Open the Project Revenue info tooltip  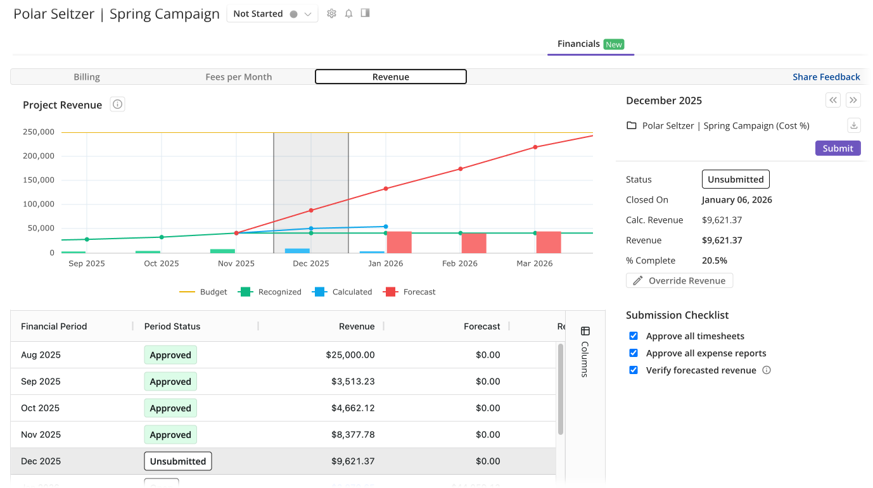coord(117,104)
